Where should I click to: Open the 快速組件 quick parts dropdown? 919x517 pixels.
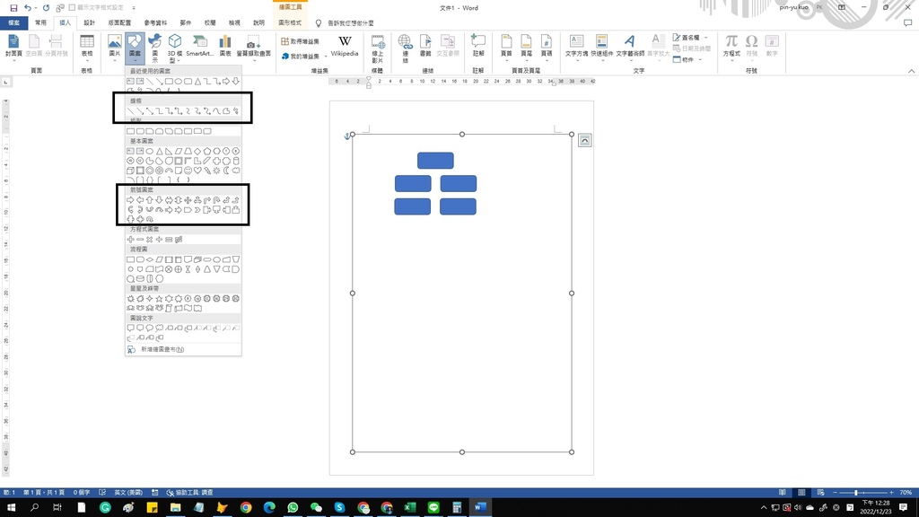[601, 48]
